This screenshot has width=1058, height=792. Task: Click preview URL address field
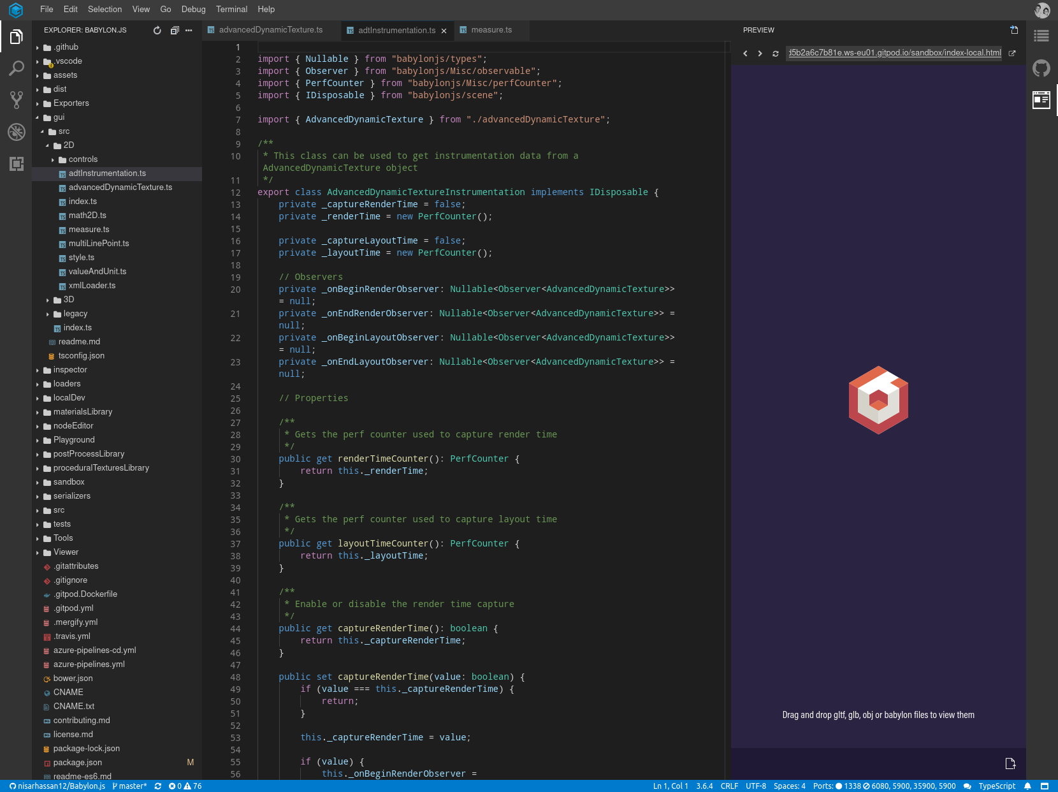click(894, 53)
